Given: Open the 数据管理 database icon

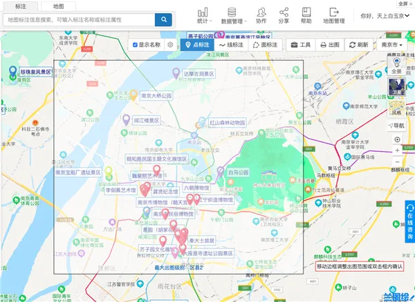Looking at the screenshot, I should 232,12.
